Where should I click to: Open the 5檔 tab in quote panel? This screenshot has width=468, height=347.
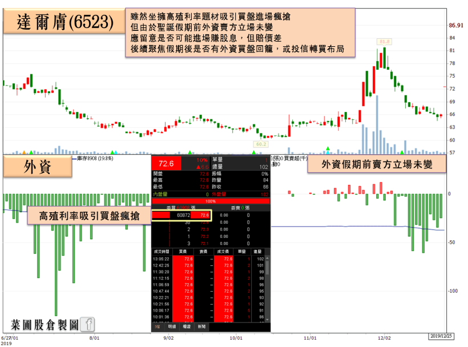(157, 326)
